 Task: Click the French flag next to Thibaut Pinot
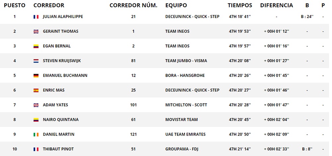point(36,149)
